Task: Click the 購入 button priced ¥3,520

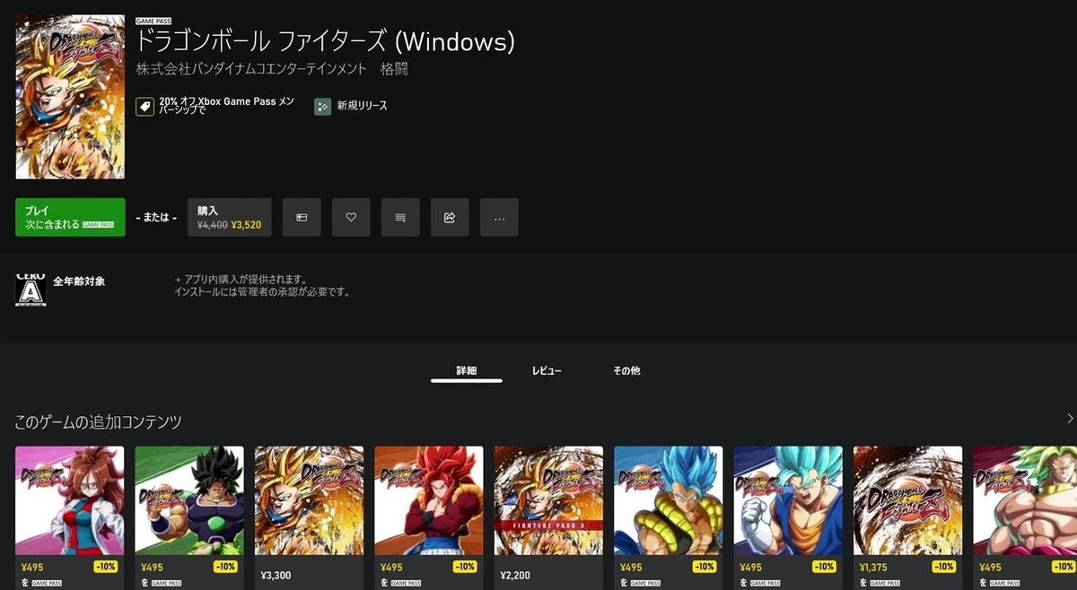Action: 230,217
